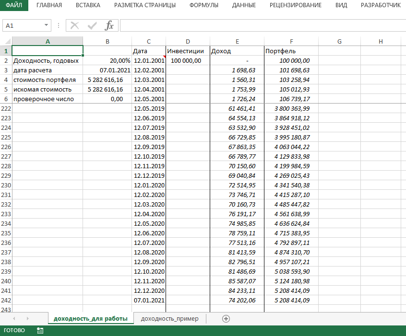Click the income cell 61 461,41
Viewport: 406px width, 336px height.
pyautogui.click(x=237, y=109)
